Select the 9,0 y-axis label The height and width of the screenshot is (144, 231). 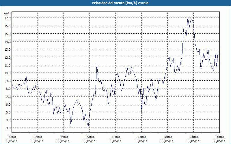(8, 81)
